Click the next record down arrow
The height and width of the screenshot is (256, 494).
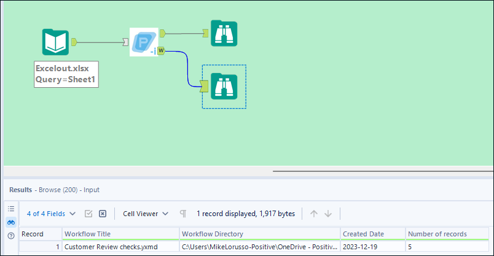(x=328, y=214)
